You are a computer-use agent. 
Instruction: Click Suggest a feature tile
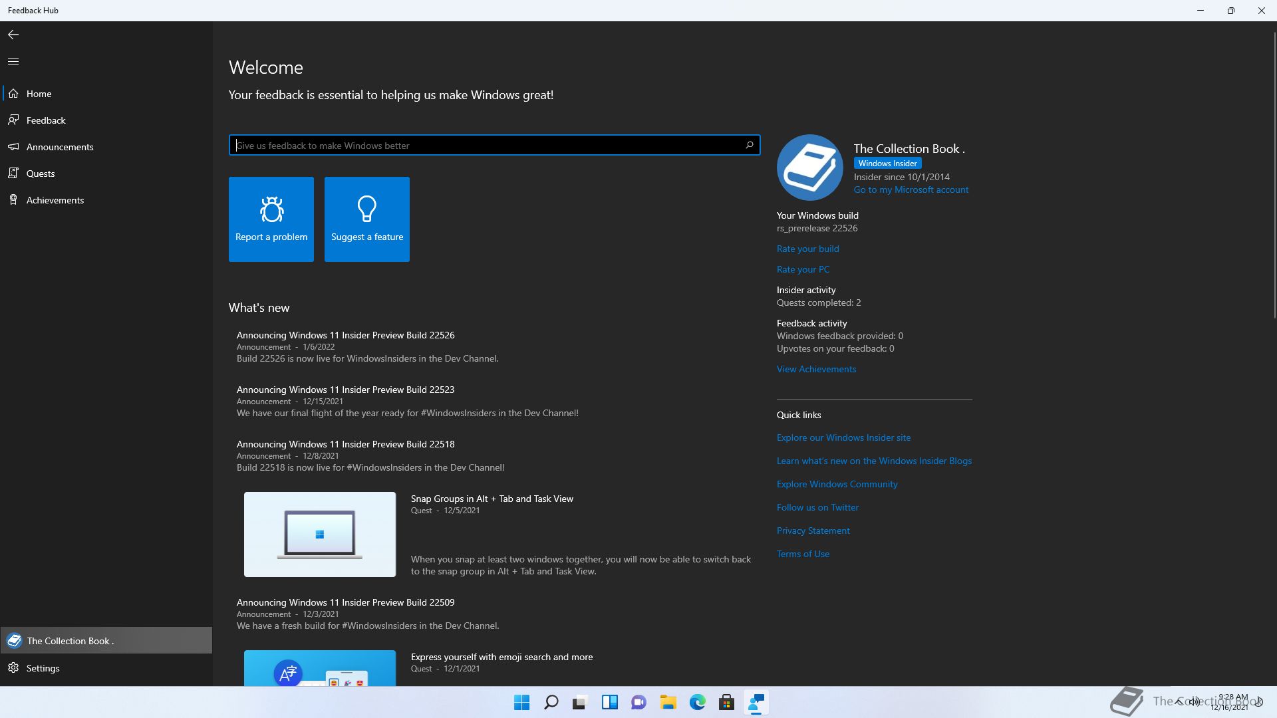(x=367, y=219)
